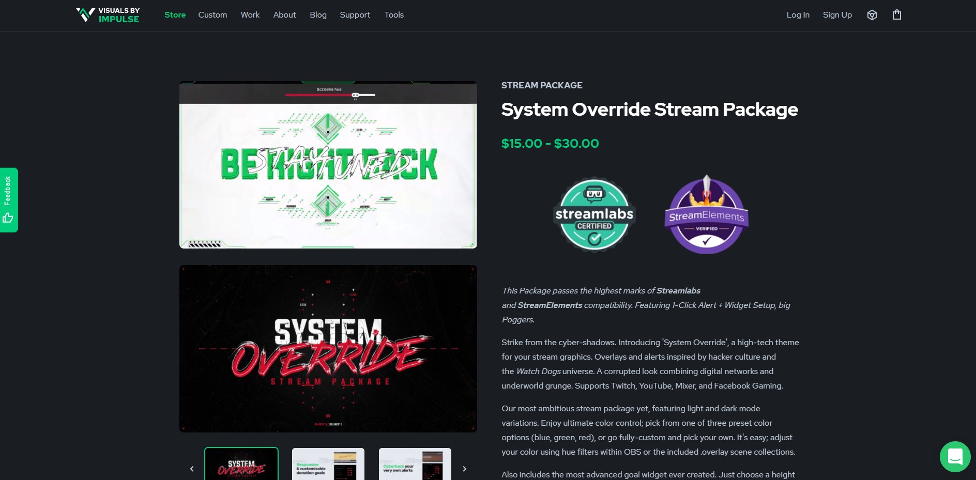Click the bold Streamlabs text in description
This screenshot has width=976, height=480.
click(x=678, y=291)
